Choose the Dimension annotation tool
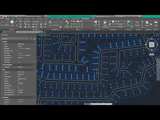Image resolution: width=160 pixels, height=120 pixels. [x=56, y=23]
